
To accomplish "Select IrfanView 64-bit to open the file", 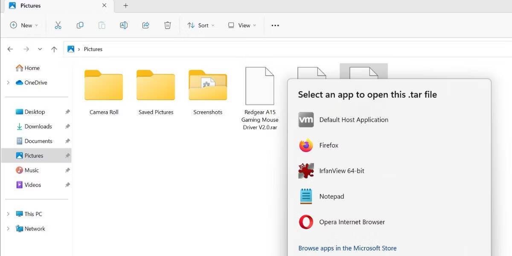I will (341, 171).
